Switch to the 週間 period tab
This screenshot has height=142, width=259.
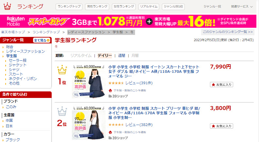(122, 55)
